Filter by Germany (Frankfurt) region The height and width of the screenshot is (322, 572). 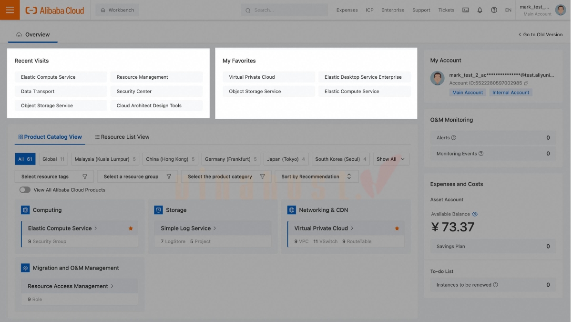pos(231,159)
